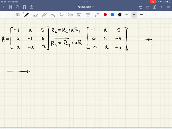Open the search tool
The image size is (172, 129).
tap(18, 7)
